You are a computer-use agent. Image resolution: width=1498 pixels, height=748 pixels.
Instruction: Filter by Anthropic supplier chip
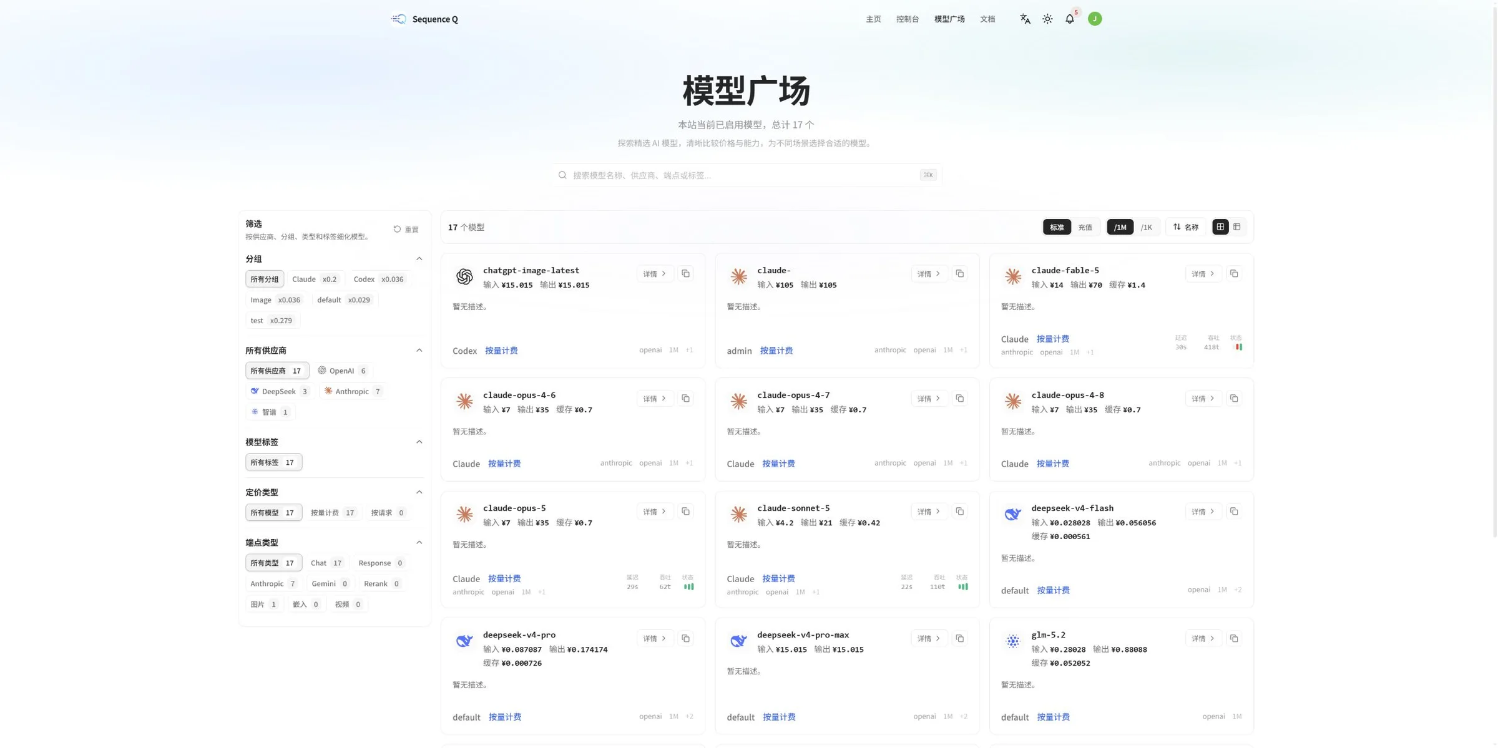pyautogui.click(x=353, y=391)
